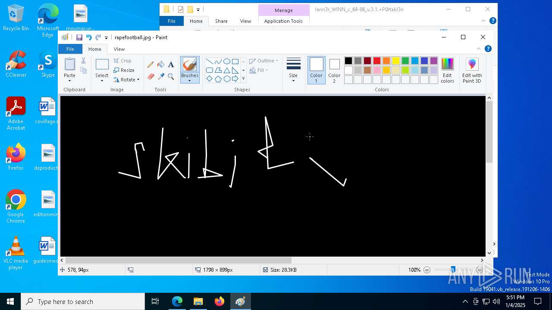This screenshot has width=552, height=310.
Task: Switch to the Home tab in Paint
Action: (95, 49)
